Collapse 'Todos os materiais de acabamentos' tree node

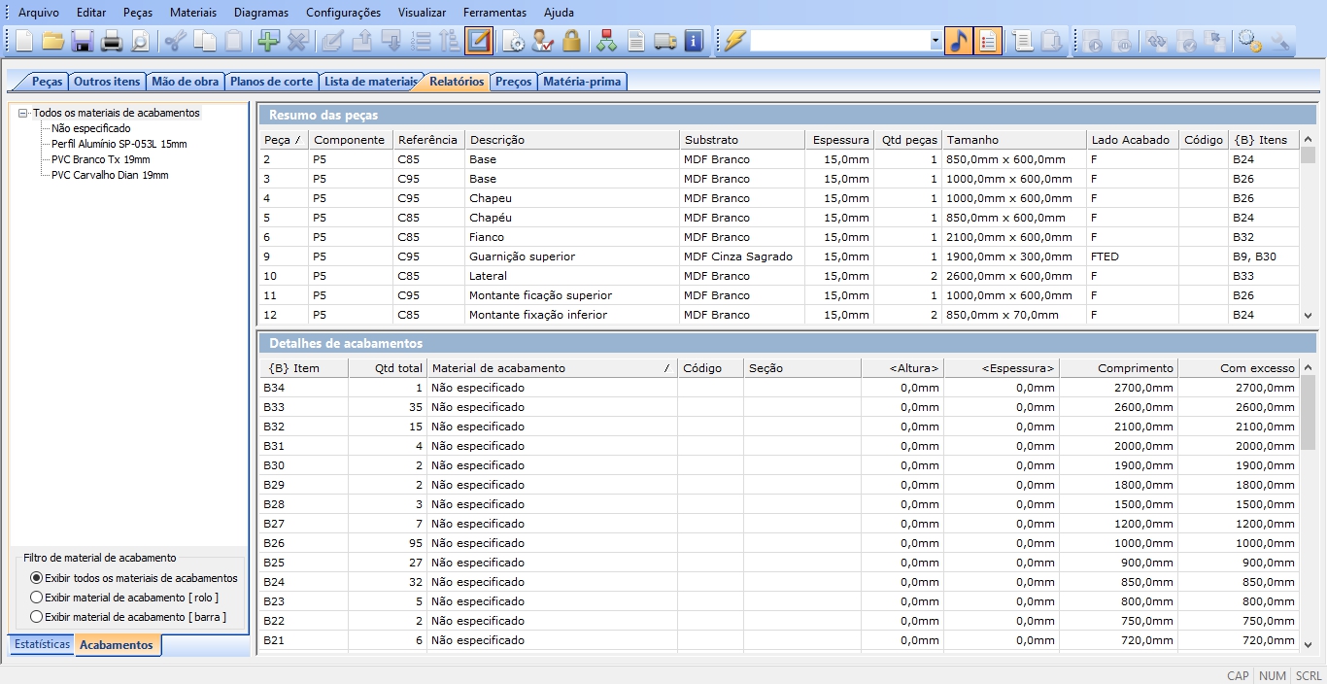pos(23,113)
